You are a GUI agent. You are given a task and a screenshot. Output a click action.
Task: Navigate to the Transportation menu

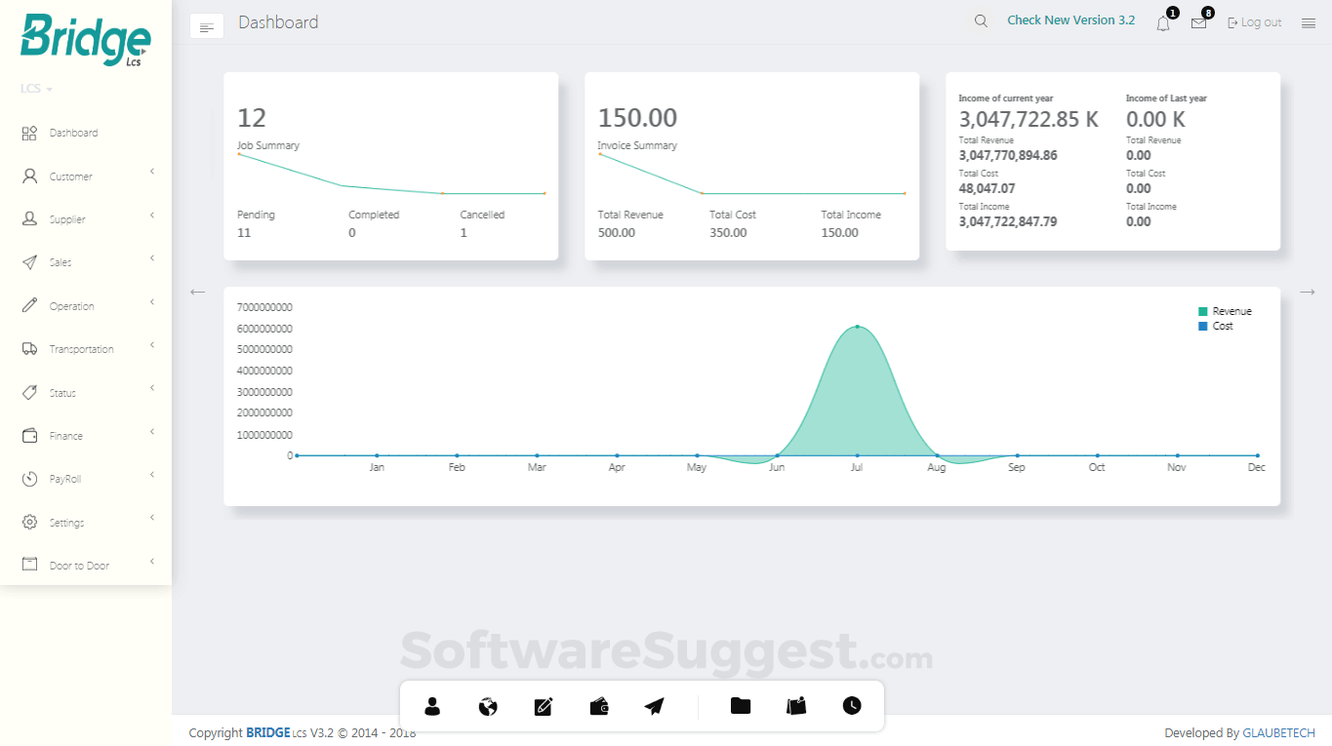[x=81, y=348]
